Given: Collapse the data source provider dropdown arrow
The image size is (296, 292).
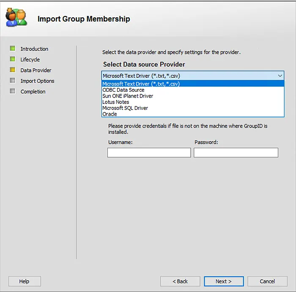Looking at the screenshot, I should tap(280, 76).
